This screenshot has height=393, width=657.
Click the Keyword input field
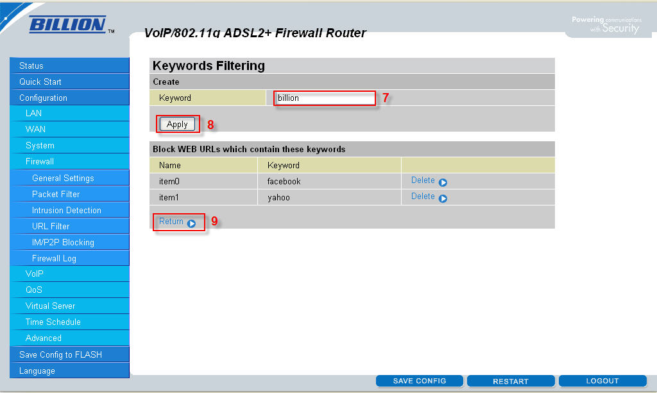(x=325, y=98)
